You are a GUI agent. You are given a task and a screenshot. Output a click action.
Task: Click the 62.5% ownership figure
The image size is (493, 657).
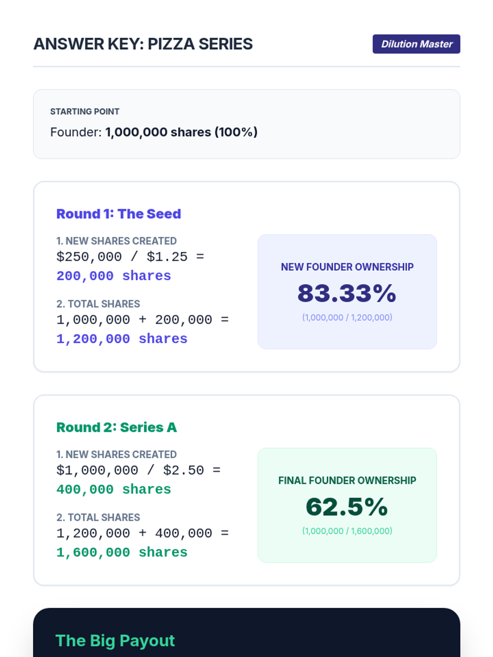click(x=347, y=507)
